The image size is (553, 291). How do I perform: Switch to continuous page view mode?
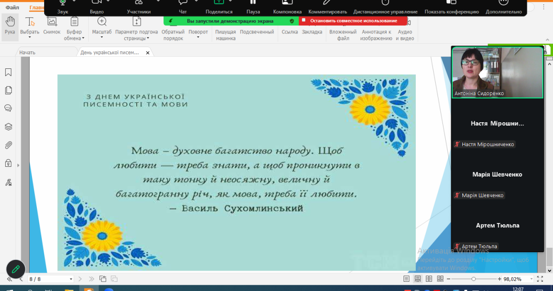pos(418,279)
